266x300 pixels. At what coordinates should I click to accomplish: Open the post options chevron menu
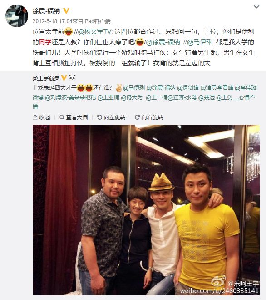pyautogui.click(x=256, y=7)
